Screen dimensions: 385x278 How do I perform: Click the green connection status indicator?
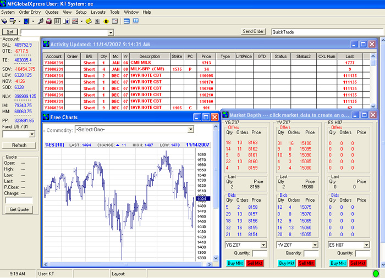[x=376, y=273]
